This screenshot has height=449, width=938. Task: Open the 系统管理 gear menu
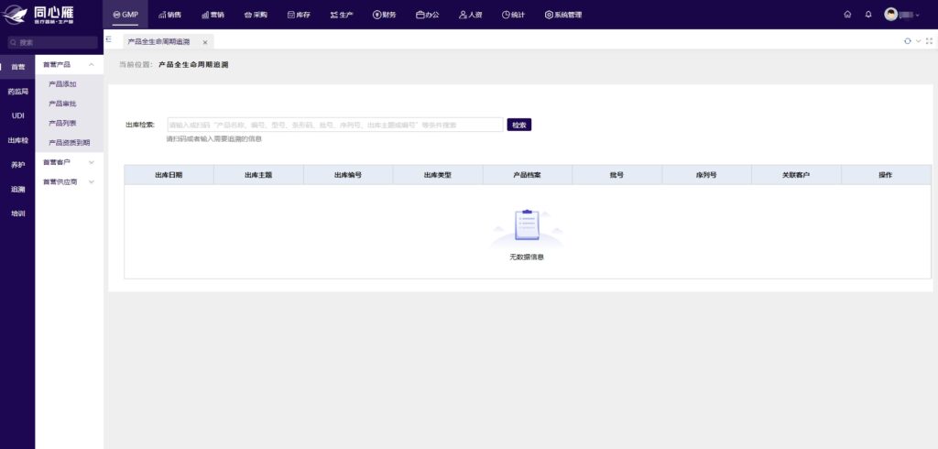coord(562,15)
